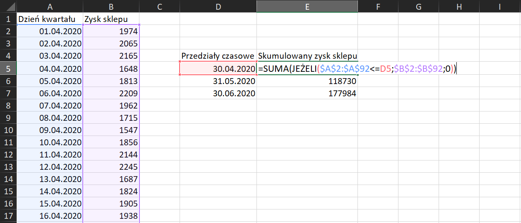The width and height of the screenshot is (521, 223).
Task: Click the date cell 03.04.2020
Action: (50, 56)
